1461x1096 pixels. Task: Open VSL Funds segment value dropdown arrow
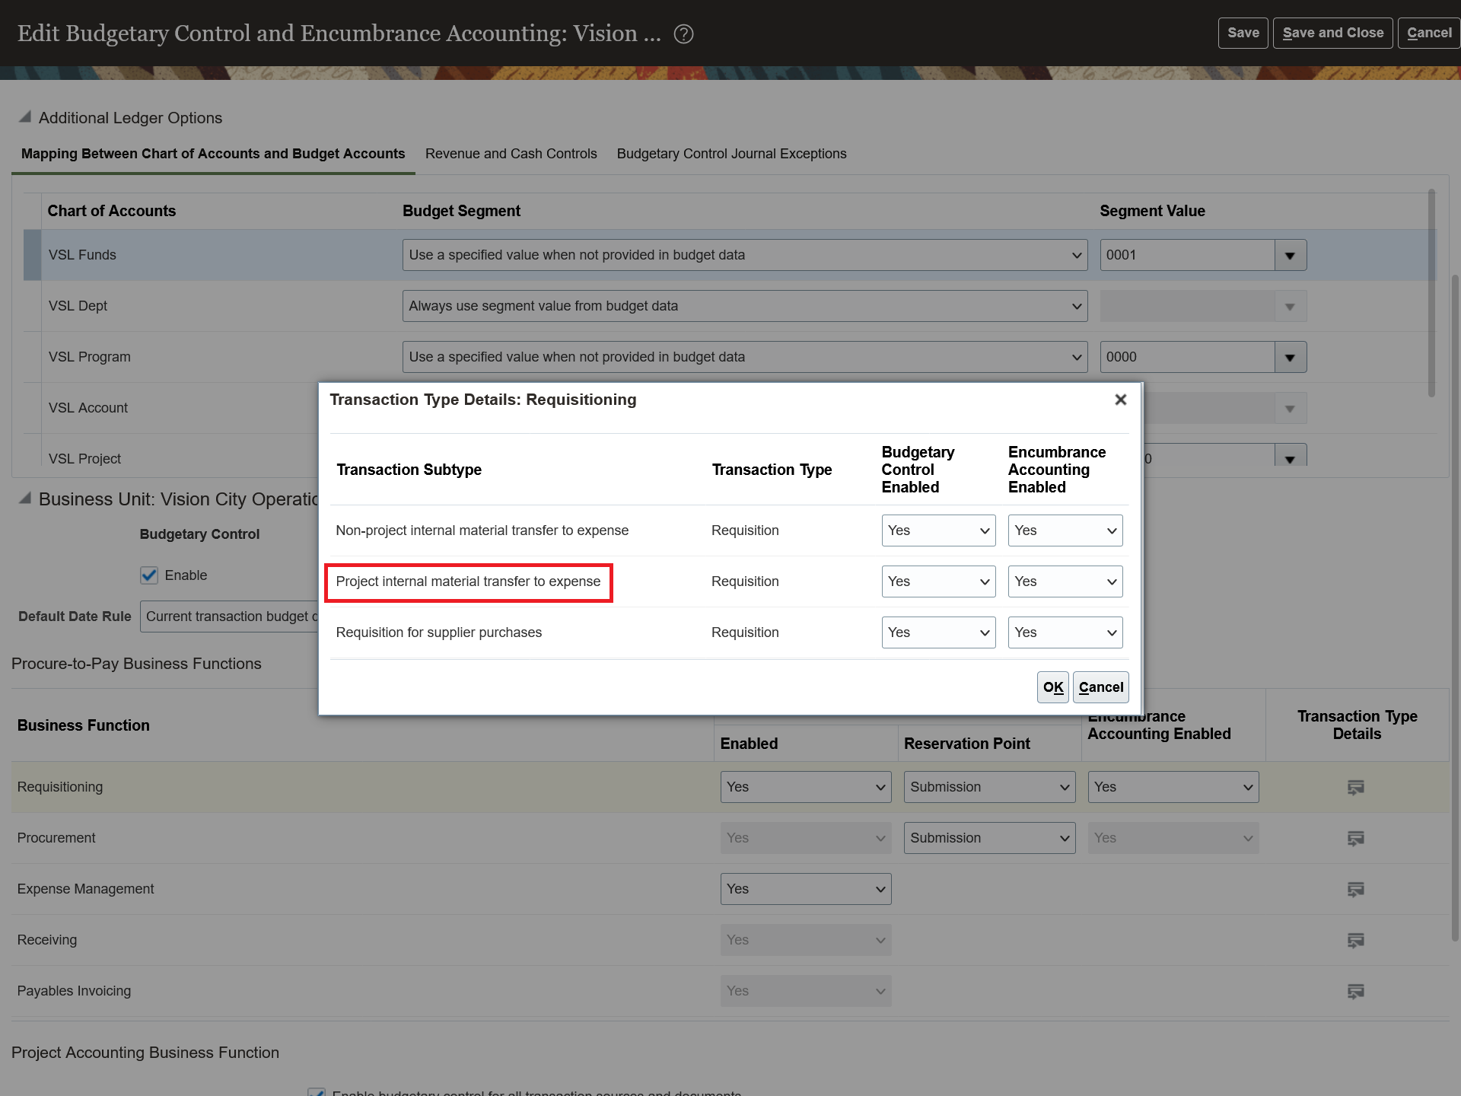tap(1290, 256)
